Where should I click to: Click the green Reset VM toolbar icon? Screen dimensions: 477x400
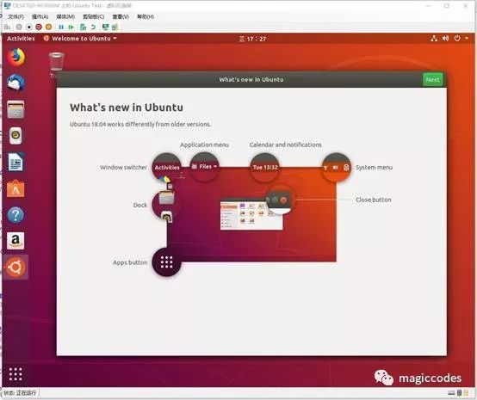click(71, 27)
